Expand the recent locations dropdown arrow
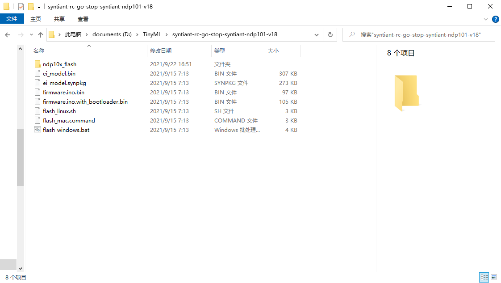Image resolution: width=501 pixels, height=283 pixels. coord(31,34)
